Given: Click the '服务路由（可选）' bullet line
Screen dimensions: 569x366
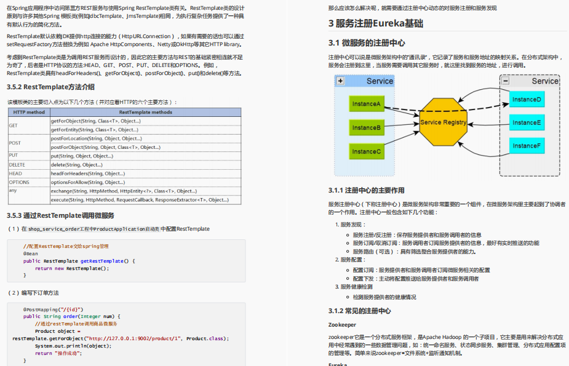Looking at the screenshot, I should [414, 252].
